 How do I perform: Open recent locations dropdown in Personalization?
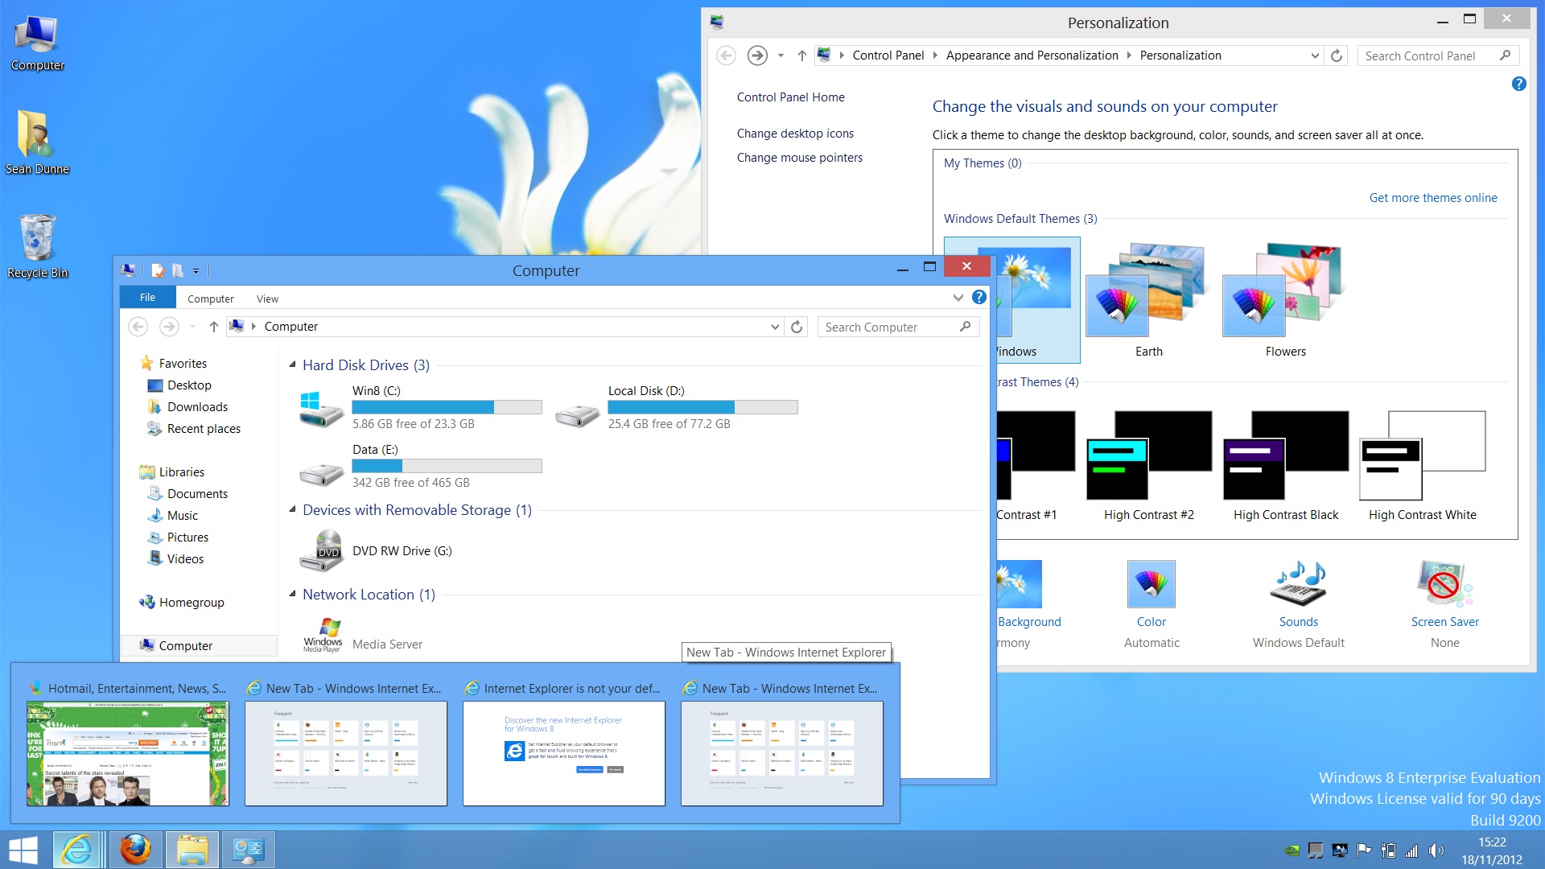781,56
